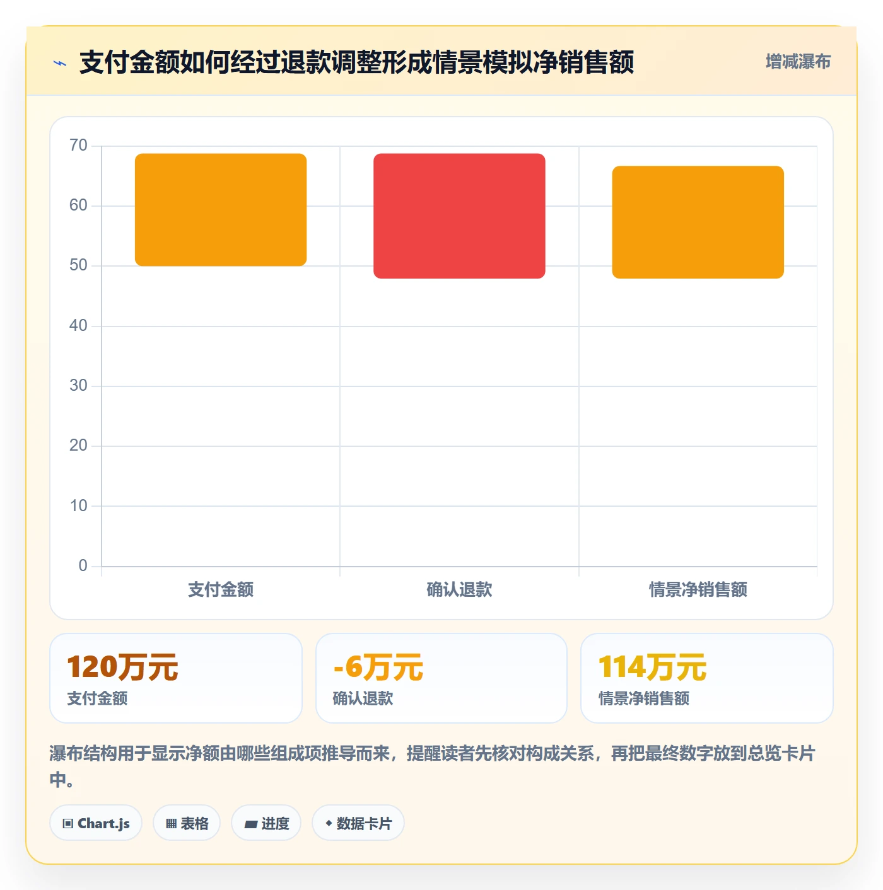The image size is (883, 890).
Task: Click the lightning icon beside the title
Action: coord(60,63)
